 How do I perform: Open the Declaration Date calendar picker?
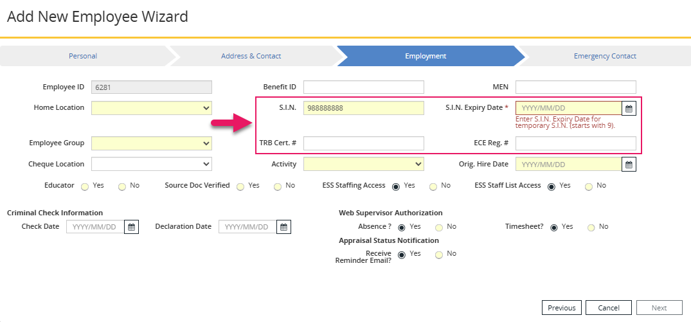point(284,227)
